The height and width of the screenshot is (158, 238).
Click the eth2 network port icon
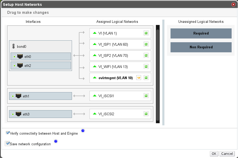point(20,65)
